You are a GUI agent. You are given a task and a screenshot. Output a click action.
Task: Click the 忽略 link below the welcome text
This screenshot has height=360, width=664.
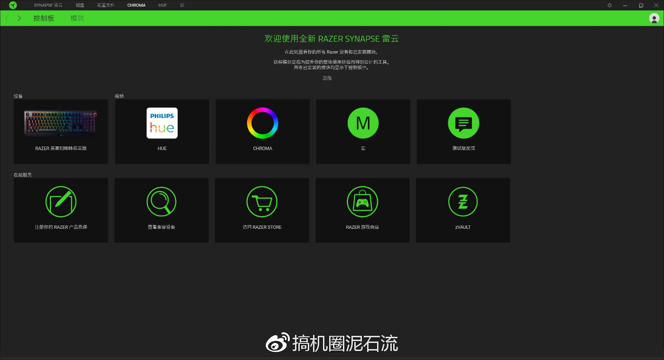[327, 78]
